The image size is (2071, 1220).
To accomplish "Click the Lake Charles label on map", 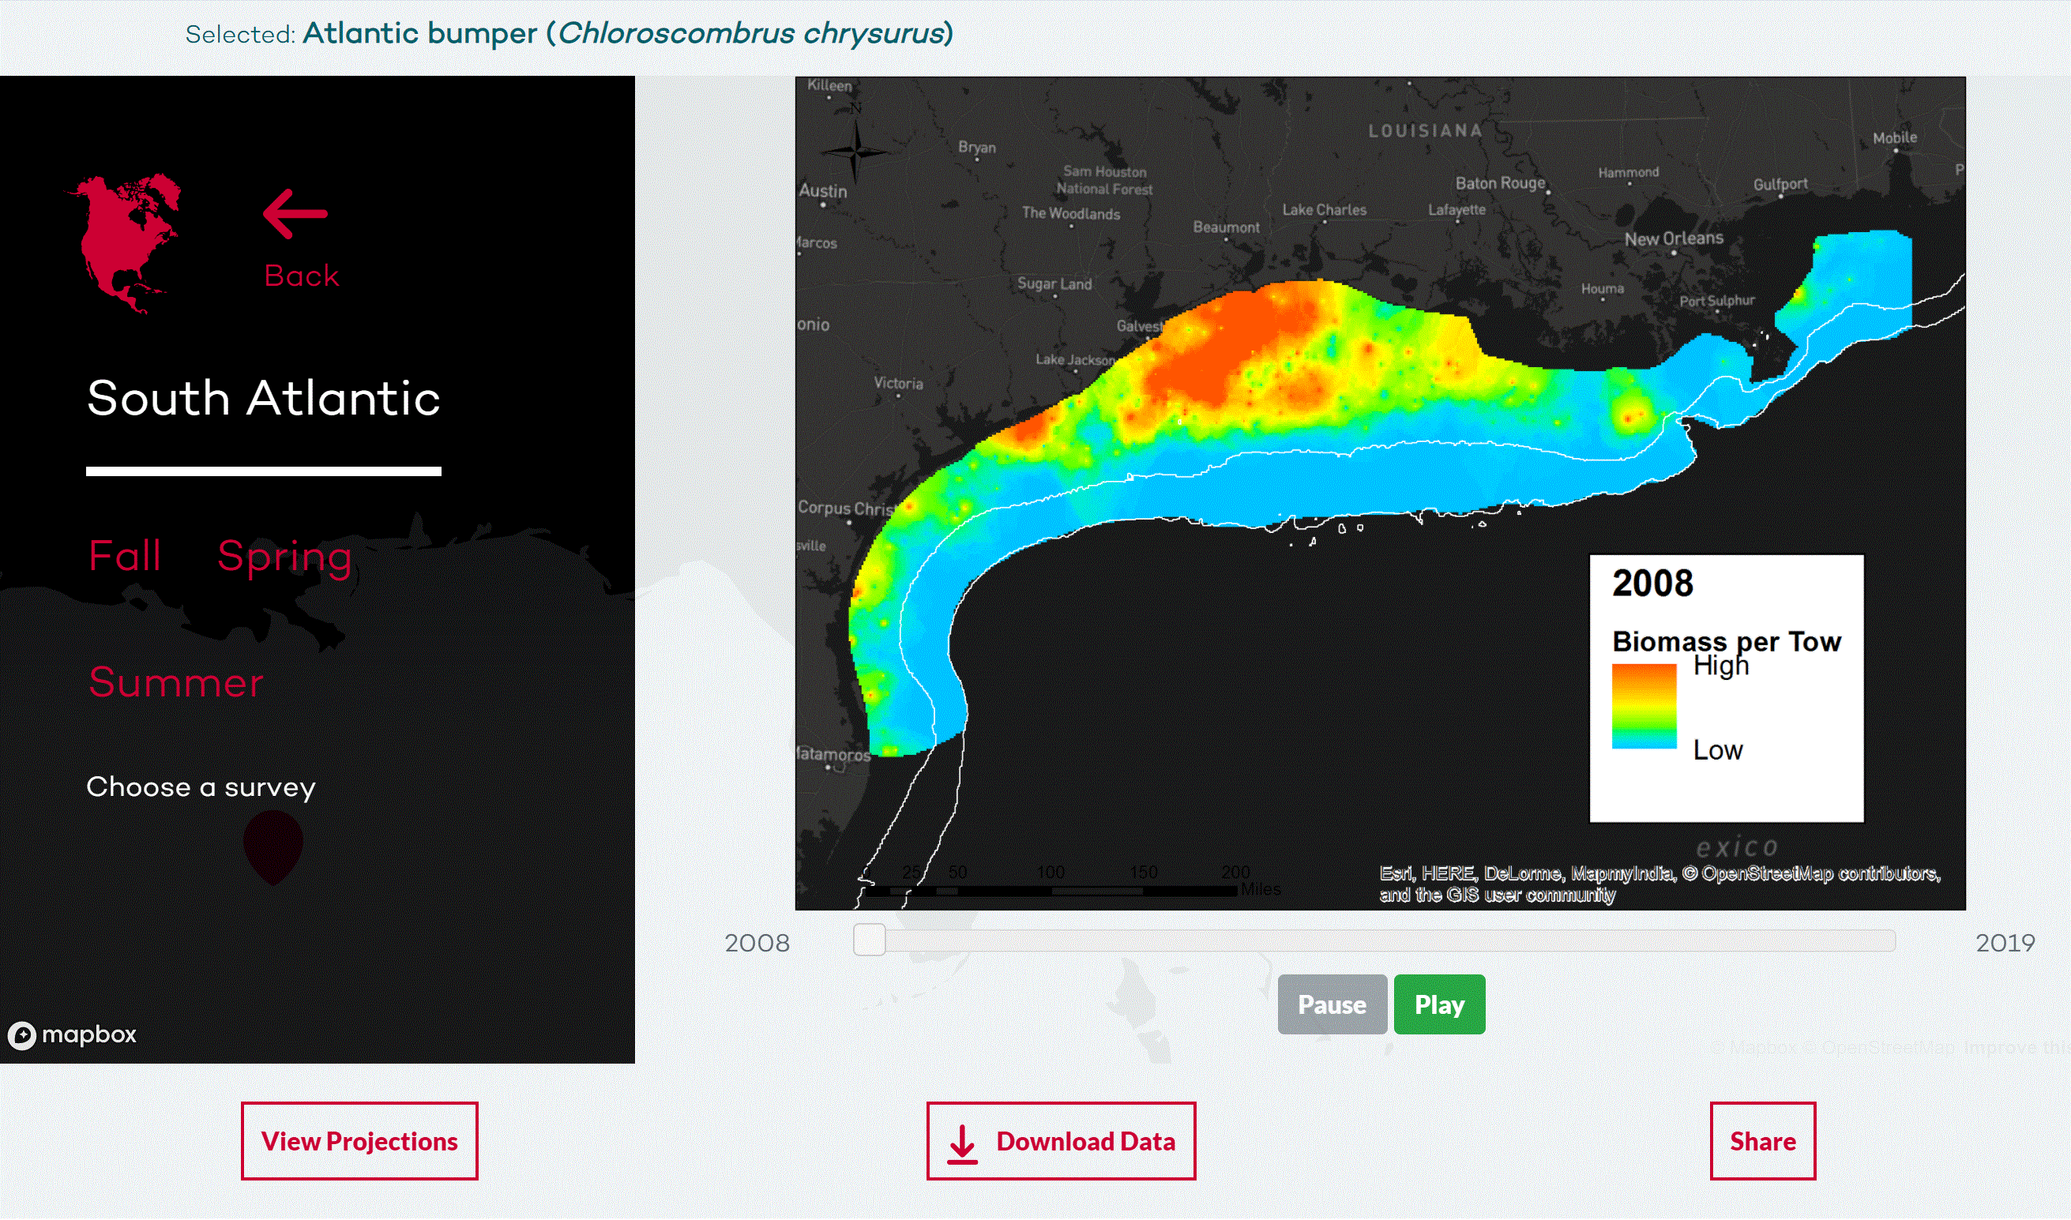I will (1325, 211).
